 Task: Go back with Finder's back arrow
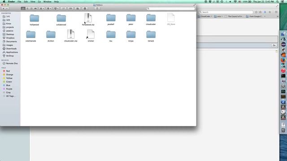coord(3,8)
